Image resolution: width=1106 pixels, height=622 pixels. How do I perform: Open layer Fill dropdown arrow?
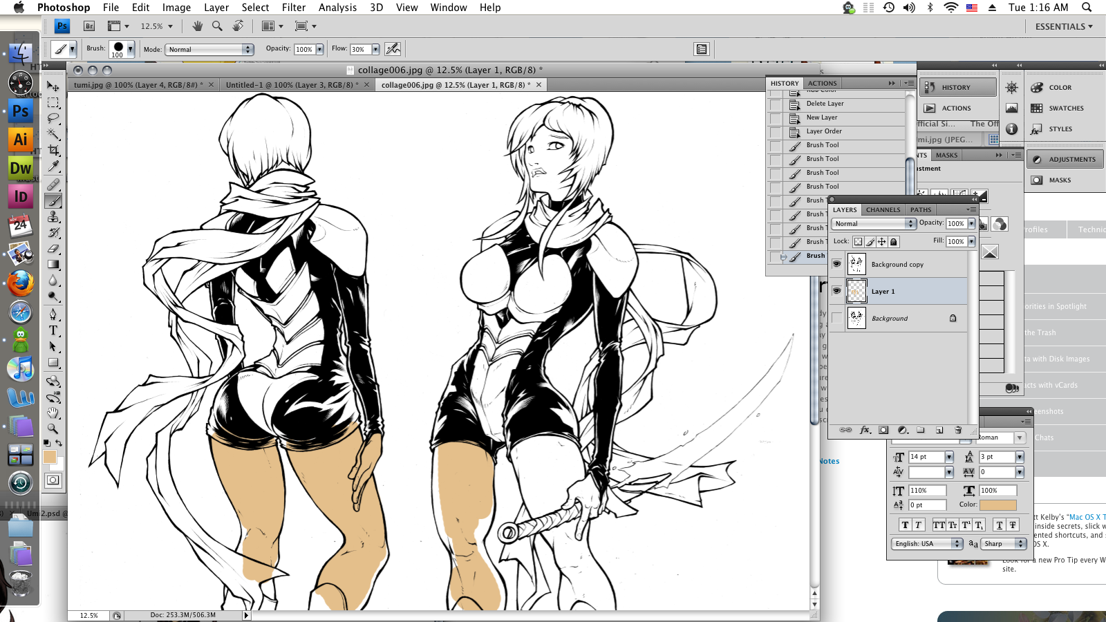click(971, 241)
